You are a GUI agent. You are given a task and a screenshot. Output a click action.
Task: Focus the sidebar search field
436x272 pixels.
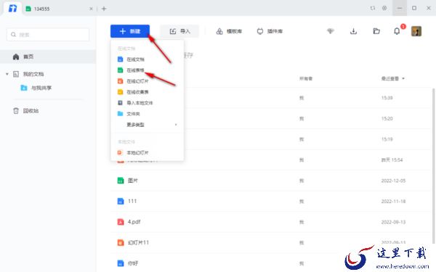coord(48,35)
